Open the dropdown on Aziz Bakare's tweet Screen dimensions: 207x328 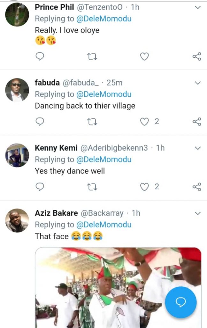coord(198,213)
